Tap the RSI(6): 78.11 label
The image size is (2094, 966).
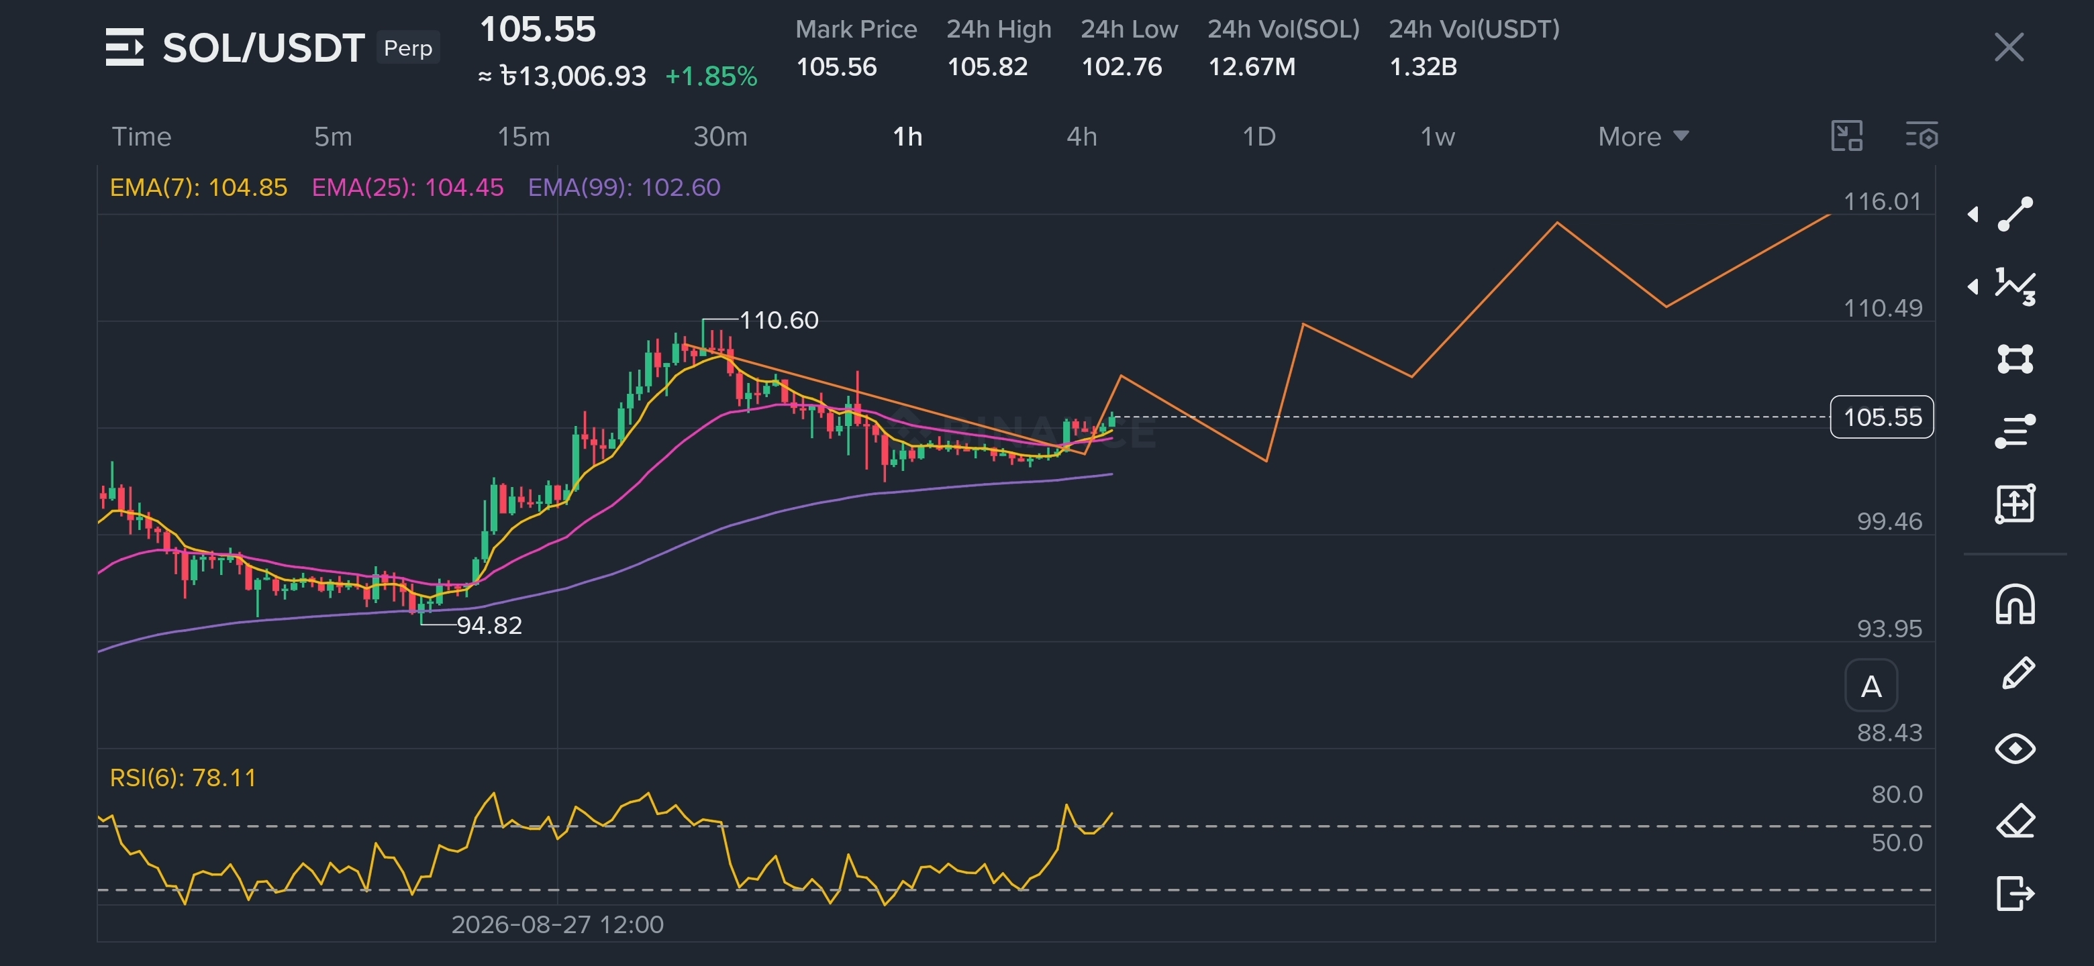pos(183,778)
